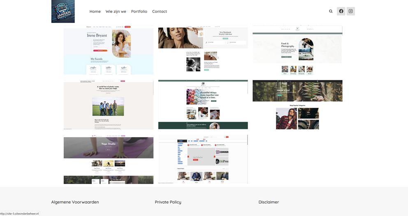408x216 pixels.
Task: Open the Food & Photography site thumbnail
Action: pos(297,50)
